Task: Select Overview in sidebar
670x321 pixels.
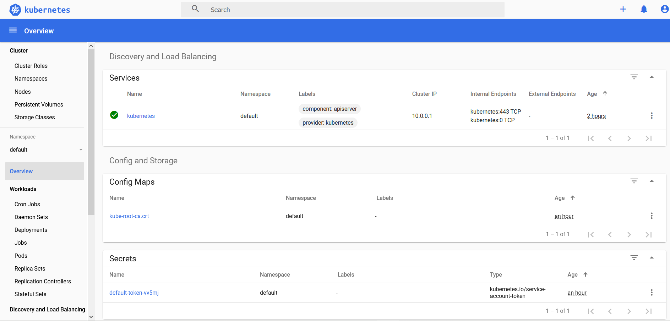Action: [44, 171]
